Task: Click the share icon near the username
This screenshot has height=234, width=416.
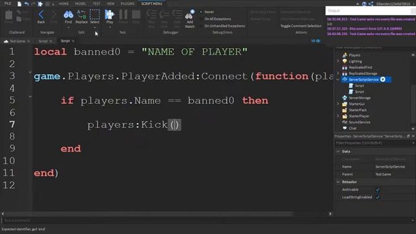Action: click(x=371, y=4)
